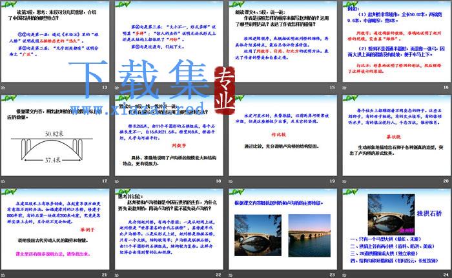Select slide 23 thumbnail with two bridge photos
452x278 pixels.
pyautogui.click(x=283, y=230)
